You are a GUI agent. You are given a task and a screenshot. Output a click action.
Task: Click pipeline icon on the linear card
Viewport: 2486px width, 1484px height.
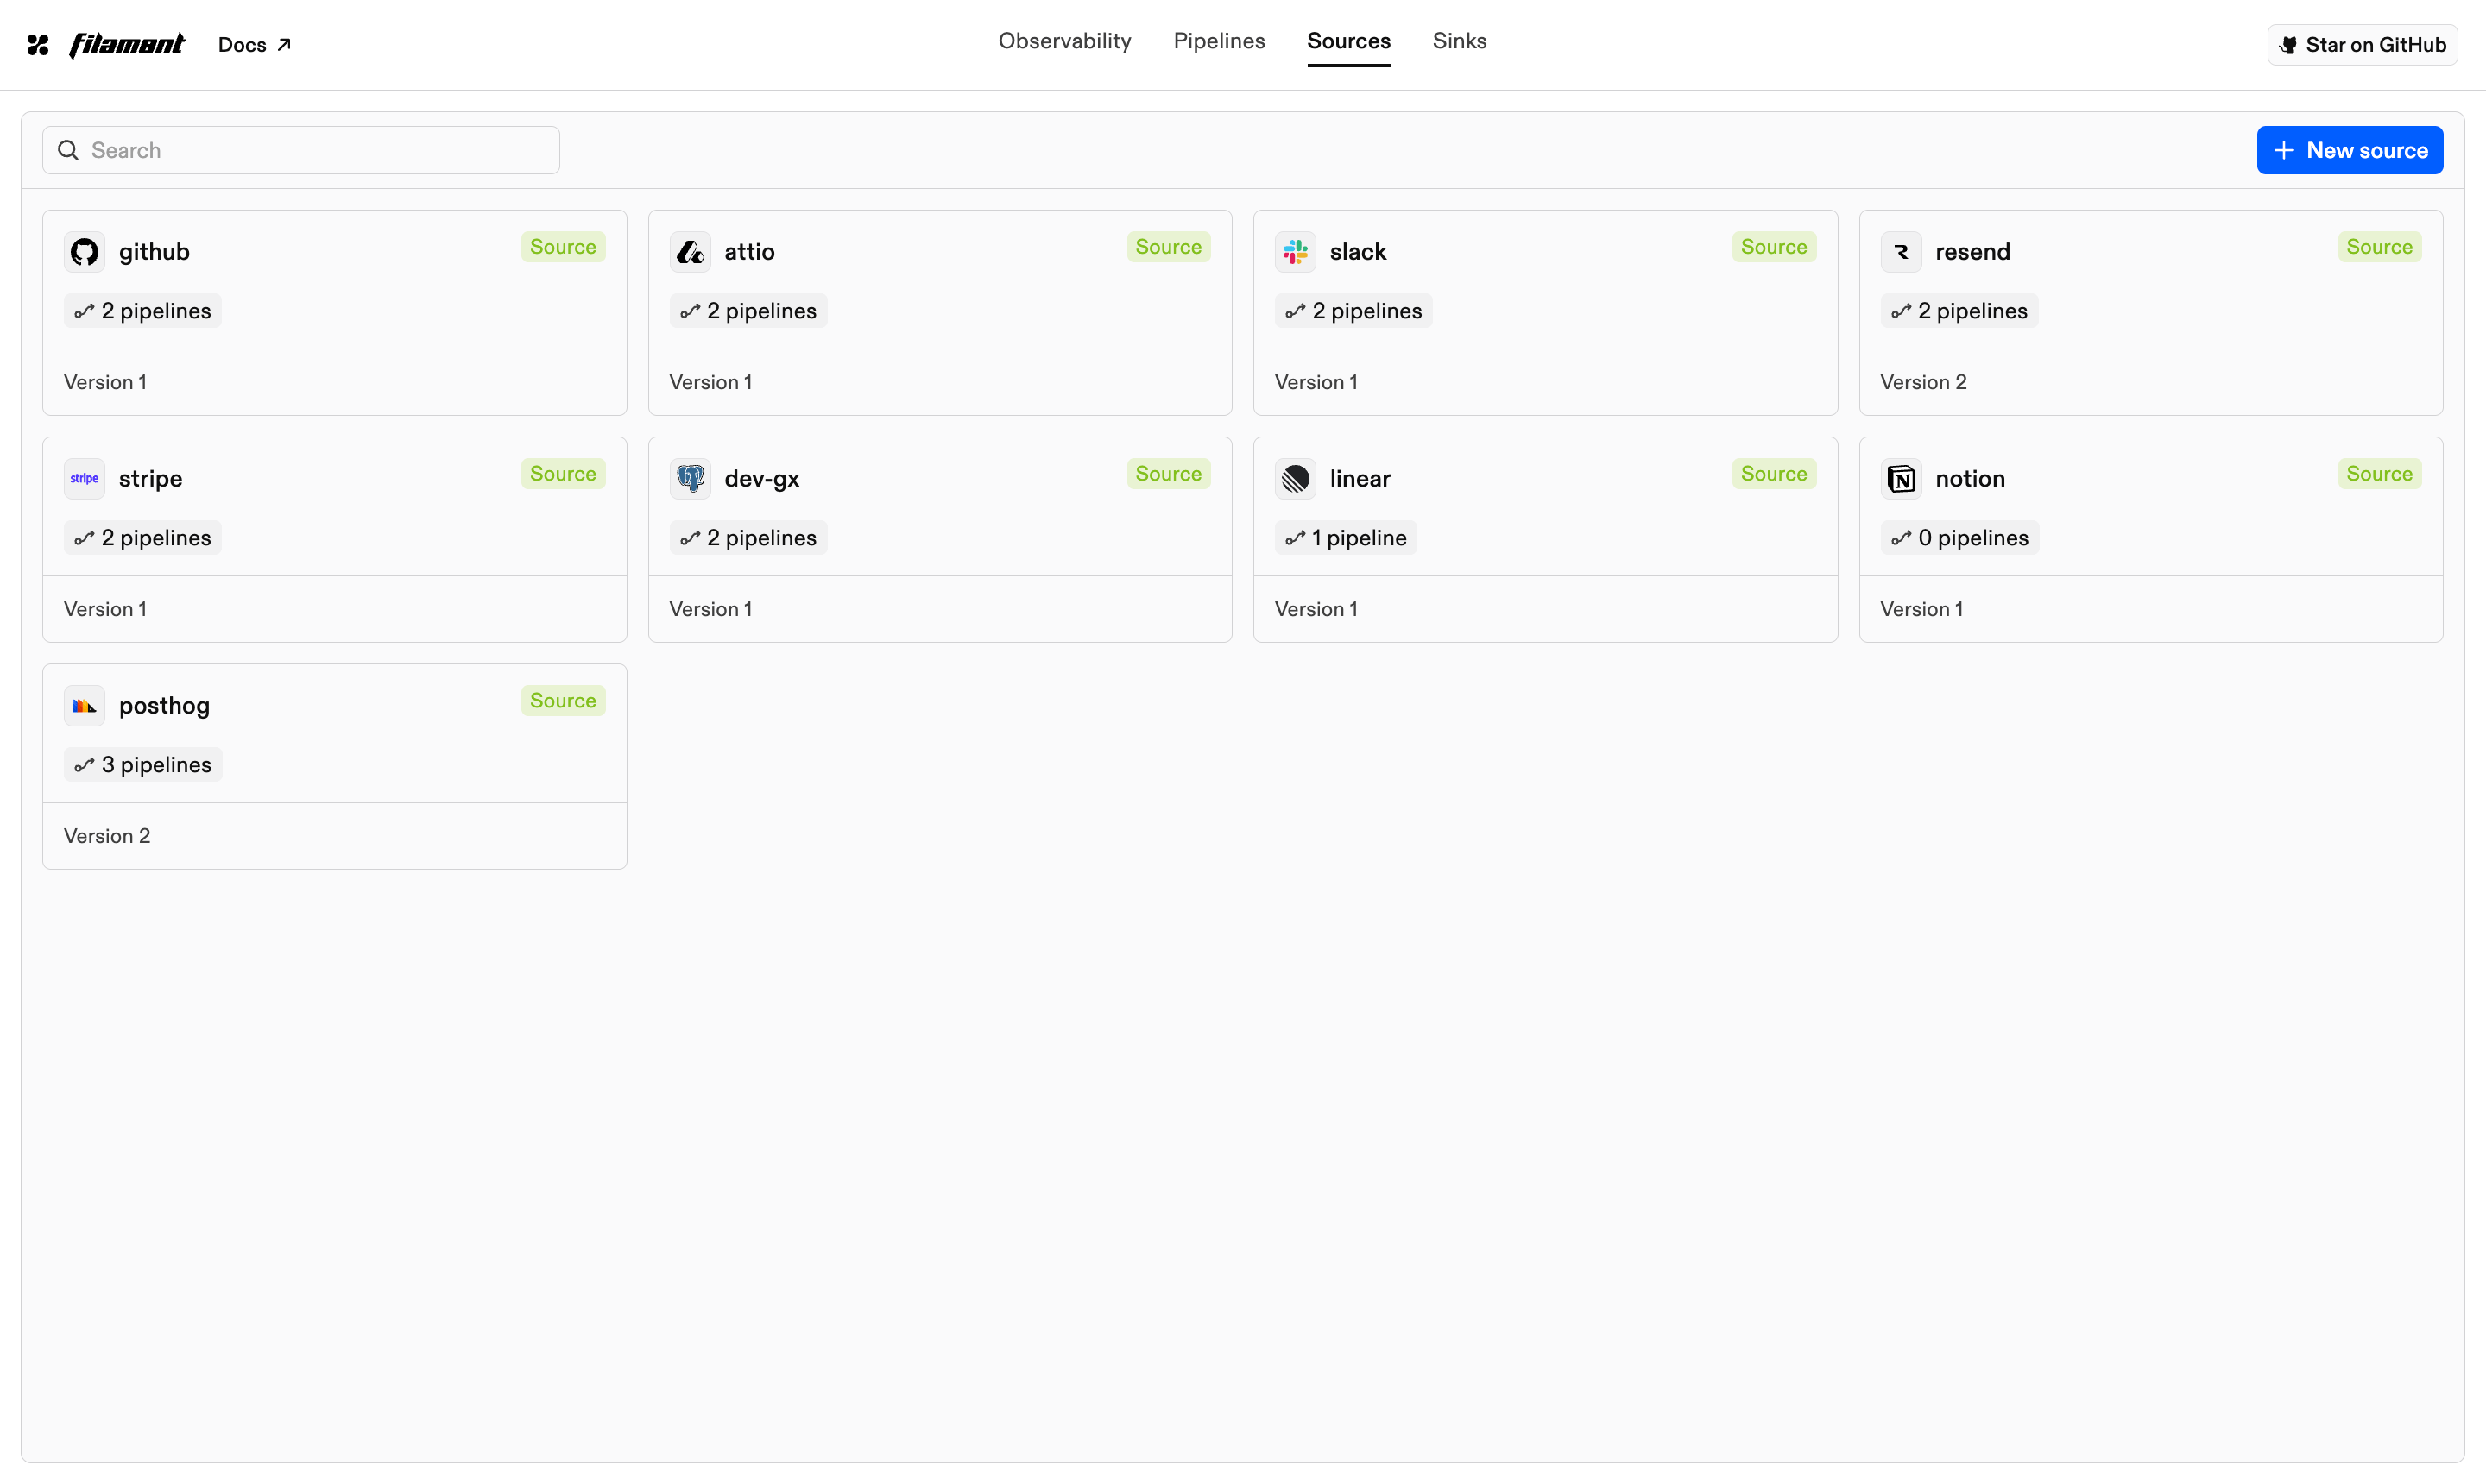pyautogui.click(x=1295, y=538)
